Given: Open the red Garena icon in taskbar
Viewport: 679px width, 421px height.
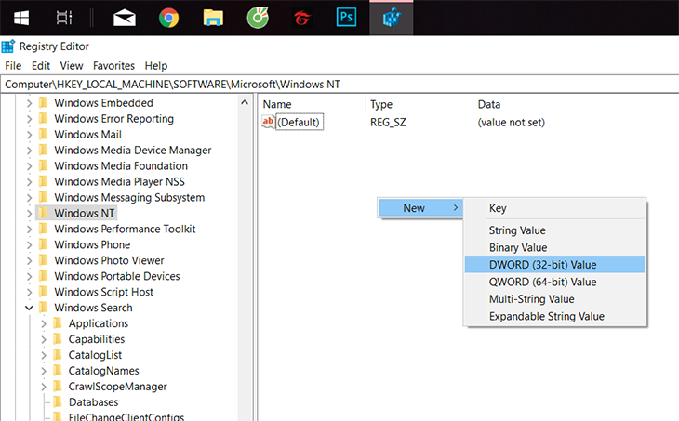Looking at the screenshot, I should click(302, 19).
